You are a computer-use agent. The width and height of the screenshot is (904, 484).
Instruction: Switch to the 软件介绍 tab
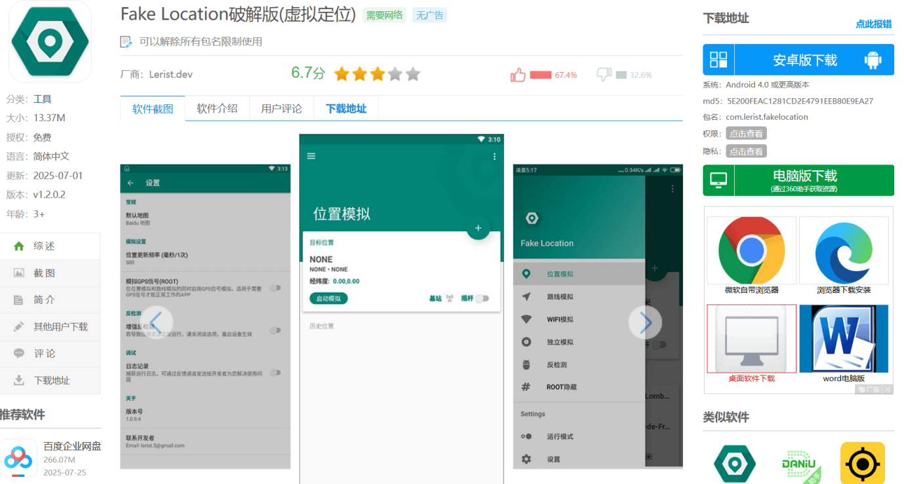pos(217,108)
